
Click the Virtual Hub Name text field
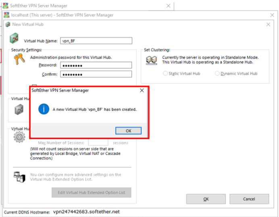96,40
